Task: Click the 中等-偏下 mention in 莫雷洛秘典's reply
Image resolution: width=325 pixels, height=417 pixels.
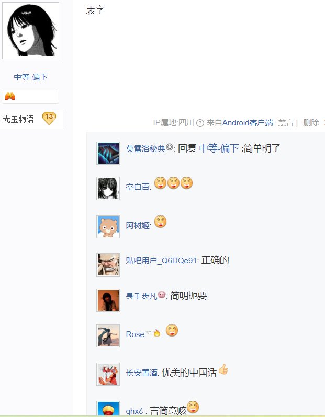Action: coord(219,148)
